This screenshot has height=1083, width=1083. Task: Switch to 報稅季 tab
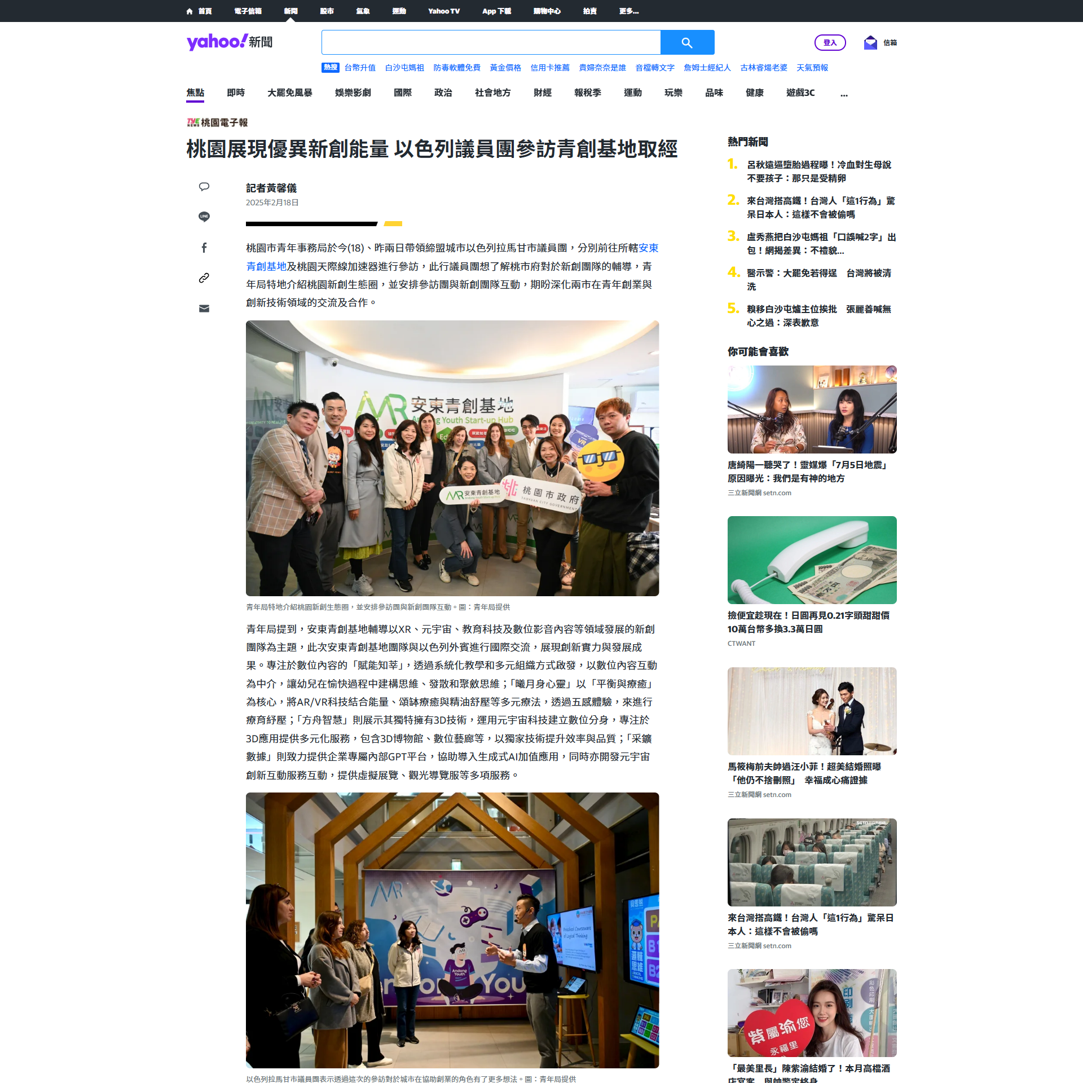(588, 93)
